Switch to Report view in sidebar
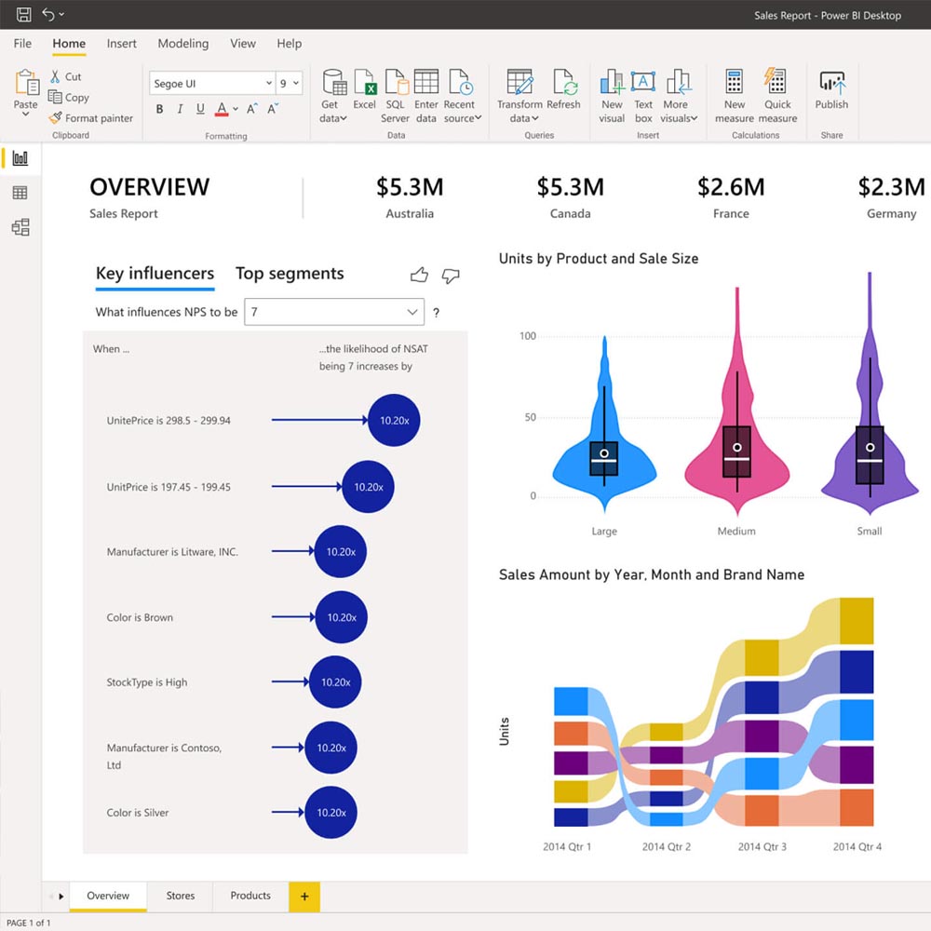The image size is (931, 931). pos(20,158)
